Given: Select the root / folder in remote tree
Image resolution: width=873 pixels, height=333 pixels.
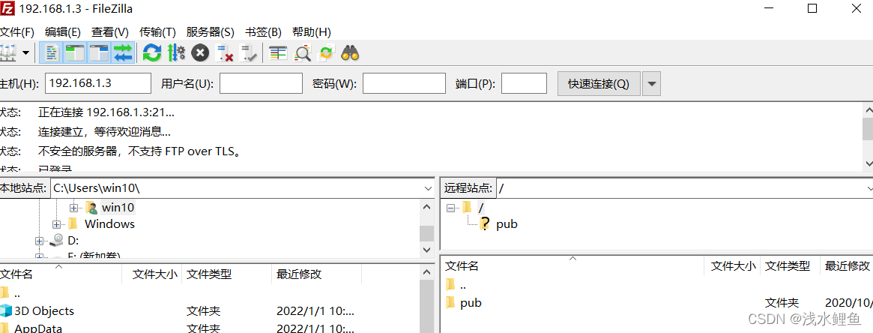Looking at the screenshot, I should pyautogui.click(x=481, y=207).
